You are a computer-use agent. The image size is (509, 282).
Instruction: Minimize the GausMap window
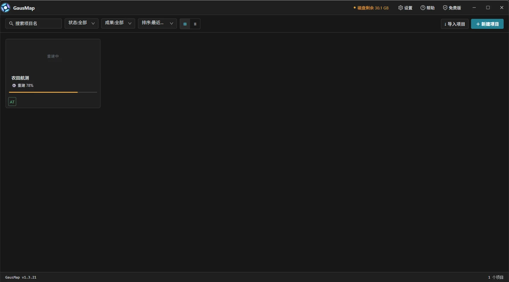pos(474,8)
